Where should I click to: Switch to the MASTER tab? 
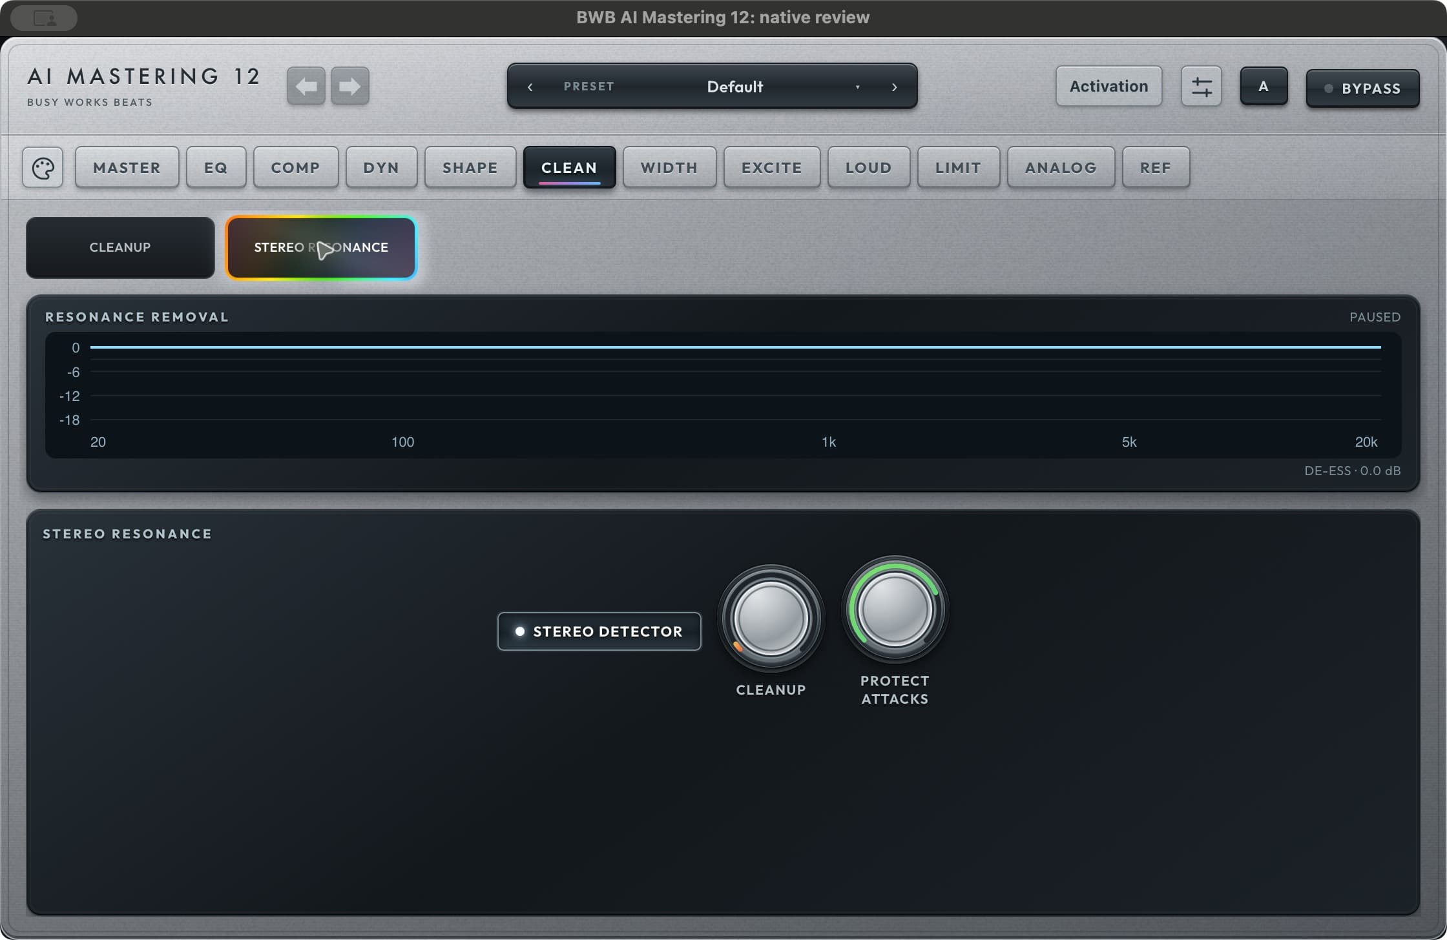[127, 168]
